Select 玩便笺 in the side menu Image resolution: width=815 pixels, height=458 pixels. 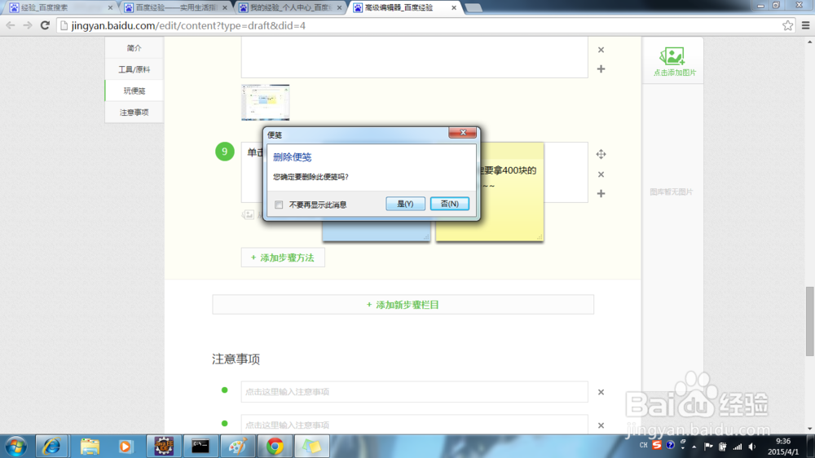pyautogui.click(x=134, y=90)
